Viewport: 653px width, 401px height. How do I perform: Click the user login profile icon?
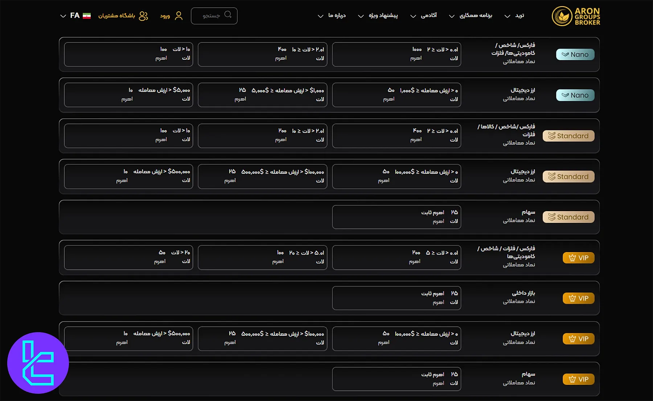[178, 16]
